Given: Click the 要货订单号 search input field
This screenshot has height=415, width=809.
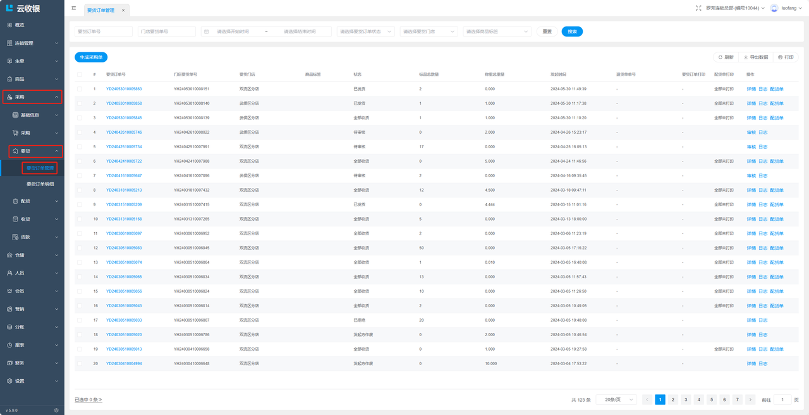Looking at the screenshot, I should [104, 32].
